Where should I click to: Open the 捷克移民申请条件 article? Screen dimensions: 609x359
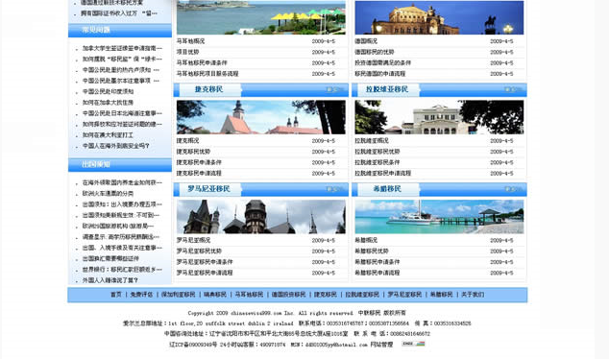coord(199,162)
